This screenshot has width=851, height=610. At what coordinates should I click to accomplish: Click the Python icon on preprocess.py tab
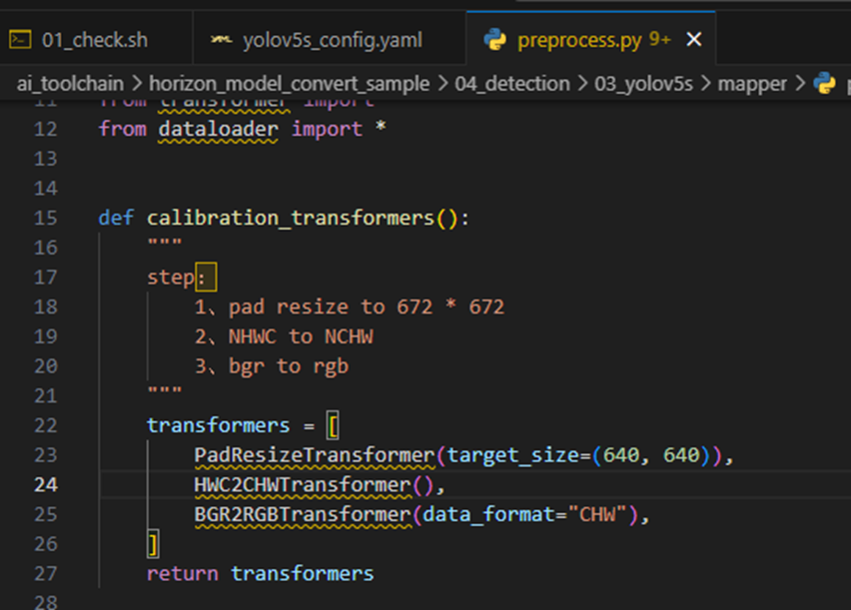[x=494, y=40]
